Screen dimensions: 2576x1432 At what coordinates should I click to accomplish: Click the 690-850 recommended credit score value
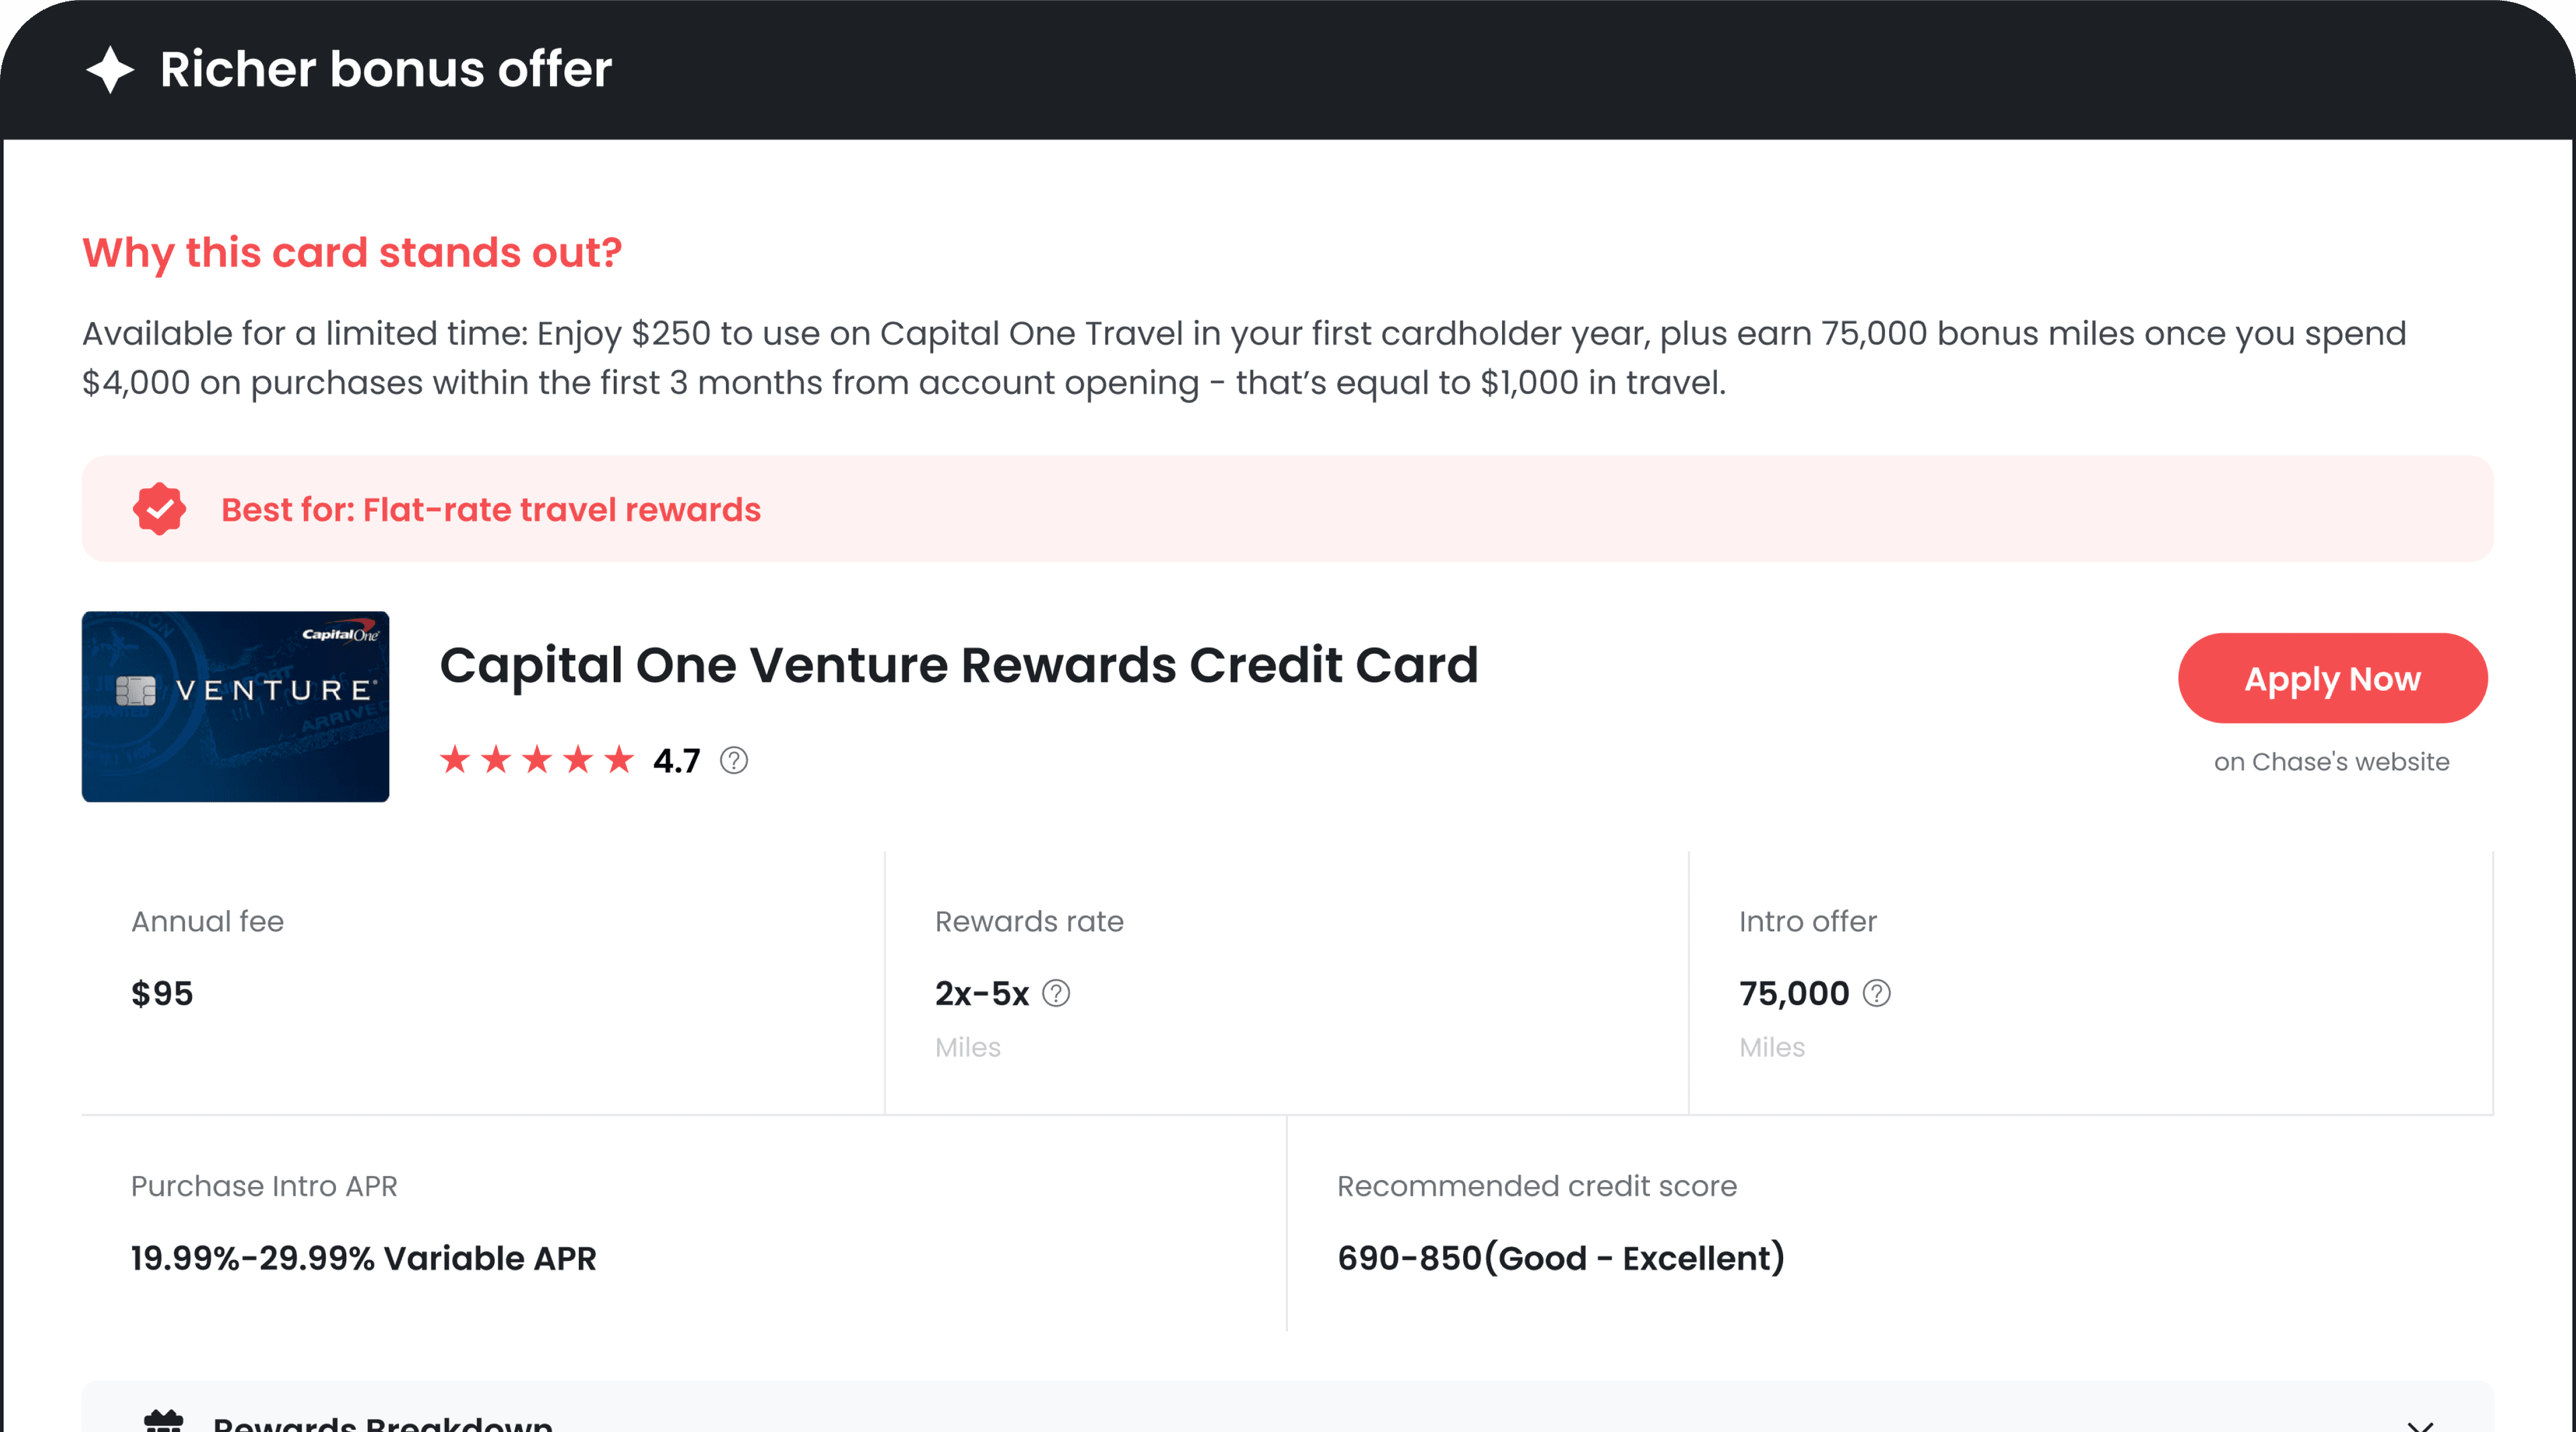[1561, 1258]
